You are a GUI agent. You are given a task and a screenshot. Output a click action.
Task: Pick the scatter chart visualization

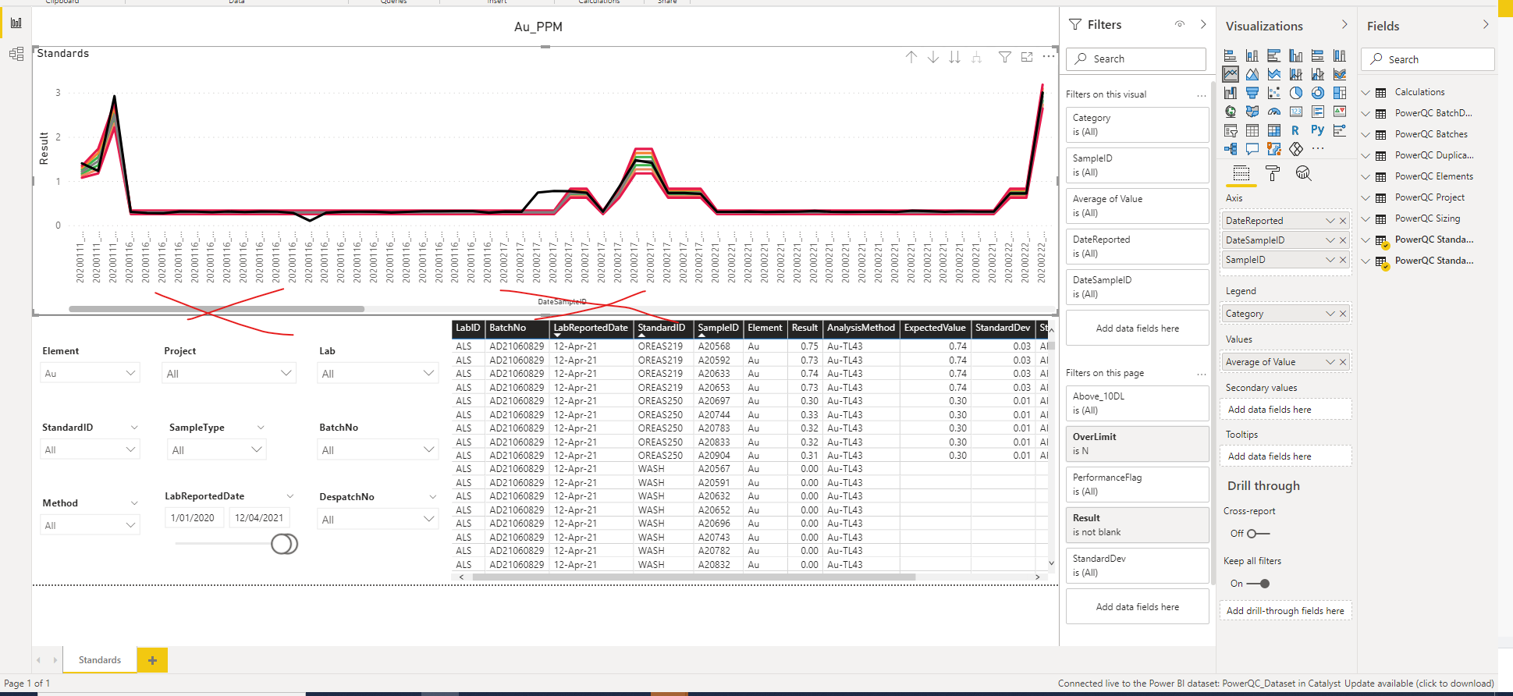tap(1274, 93)
